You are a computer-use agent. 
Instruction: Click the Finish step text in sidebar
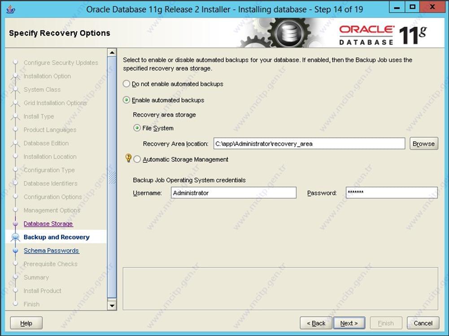point(31,304)
